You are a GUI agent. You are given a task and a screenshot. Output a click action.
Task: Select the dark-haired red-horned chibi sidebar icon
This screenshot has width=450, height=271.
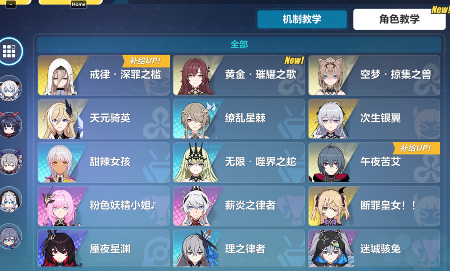point(10,125)
